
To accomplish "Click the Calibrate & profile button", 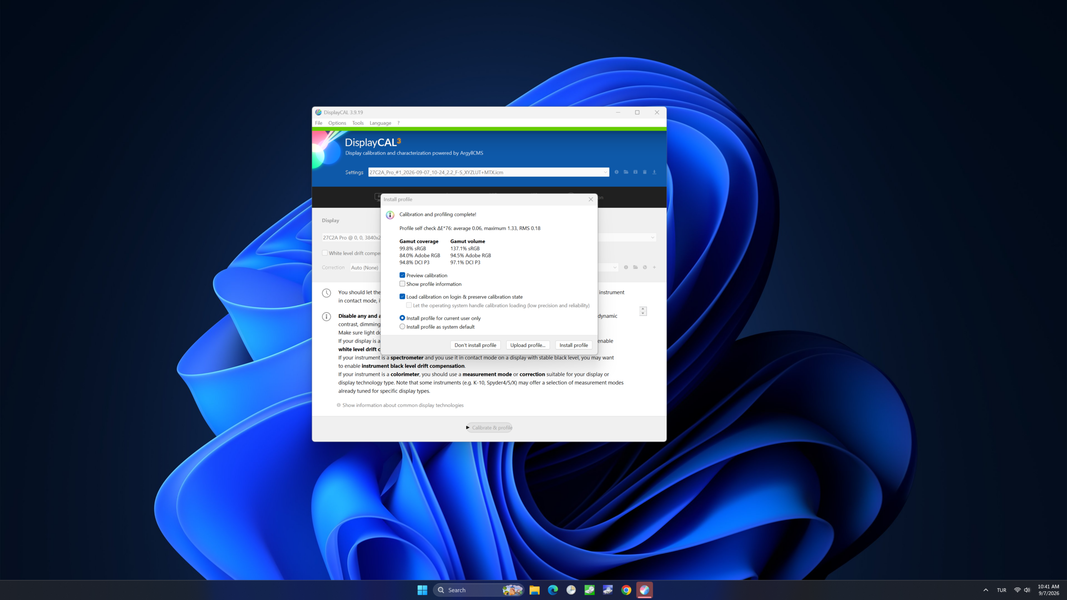I will [x=489, y=427].
